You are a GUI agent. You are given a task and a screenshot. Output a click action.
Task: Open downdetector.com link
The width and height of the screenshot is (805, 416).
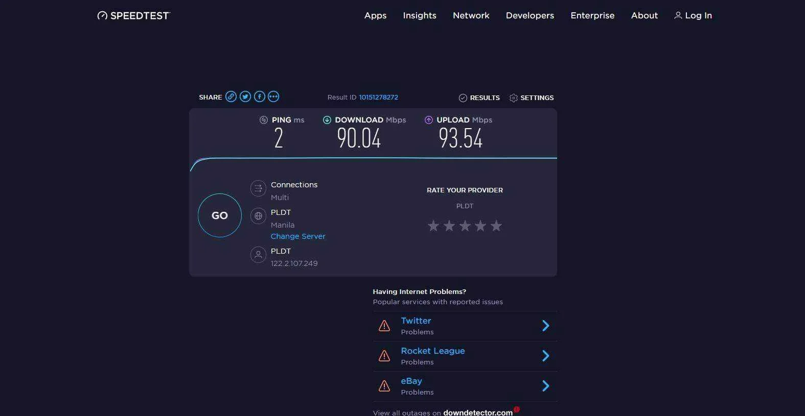(x=478, y=412)
